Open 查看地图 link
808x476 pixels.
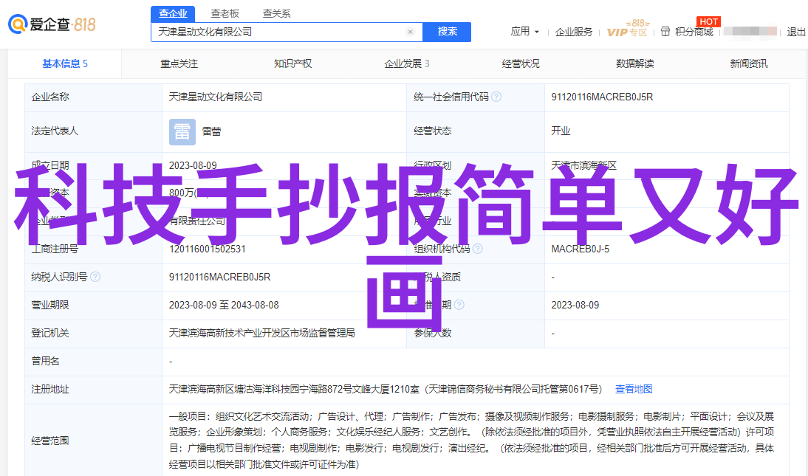point(634,389)
